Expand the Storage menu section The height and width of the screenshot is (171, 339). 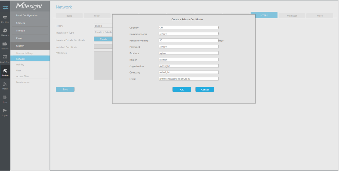point(30,31)
